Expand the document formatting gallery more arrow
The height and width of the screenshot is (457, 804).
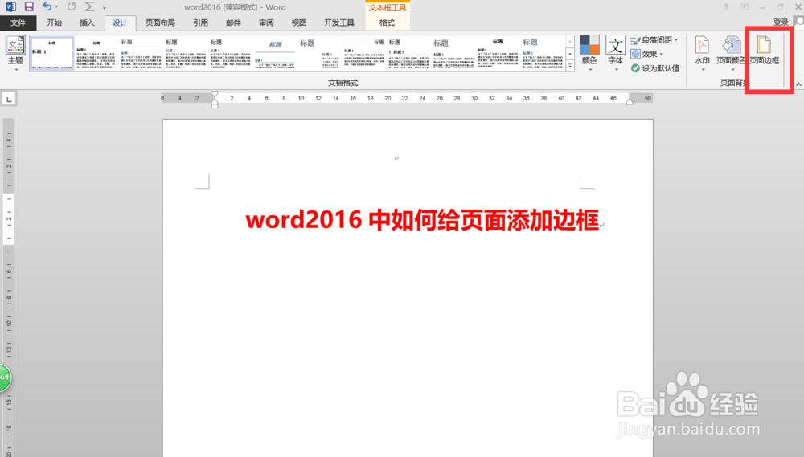pyautogui.click(x=570, y=66)
